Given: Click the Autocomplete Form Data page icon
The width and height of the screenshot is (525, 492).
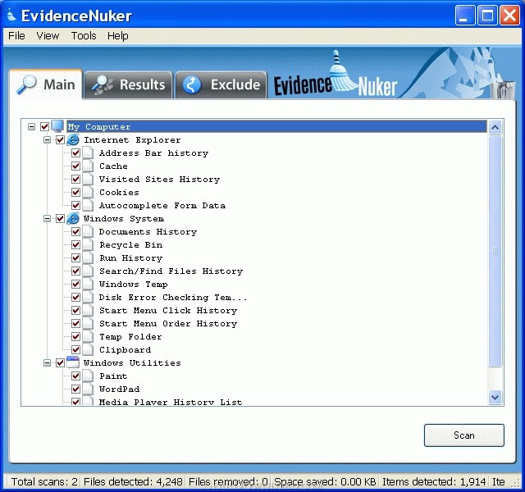Looking at the screenshot, I should tap(88, 205).
